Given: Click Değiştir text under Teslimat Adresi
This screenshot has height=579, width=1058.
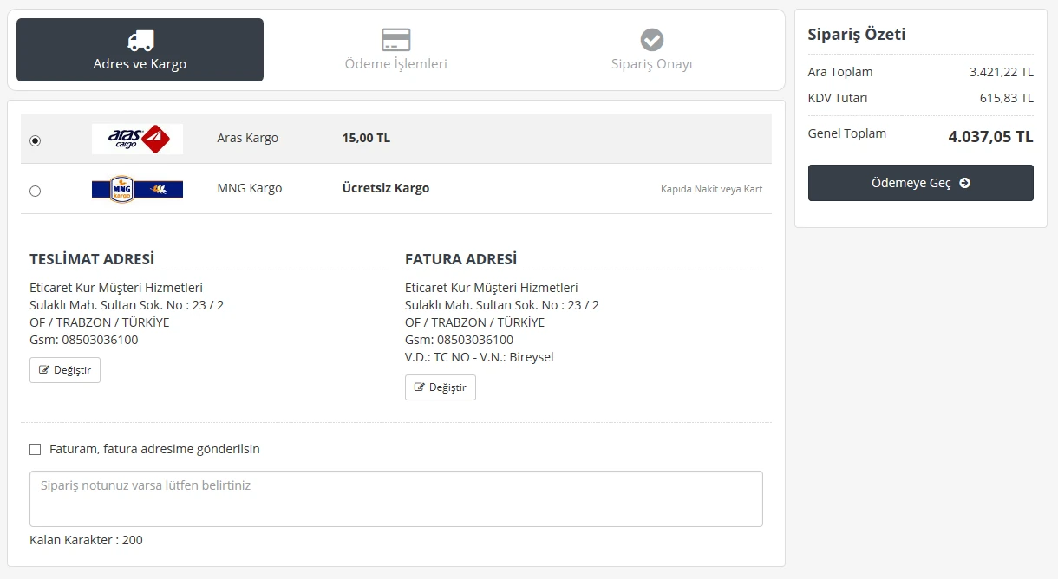Looking at the screenshot, I should pyautogui.click(x=72, y=370).
